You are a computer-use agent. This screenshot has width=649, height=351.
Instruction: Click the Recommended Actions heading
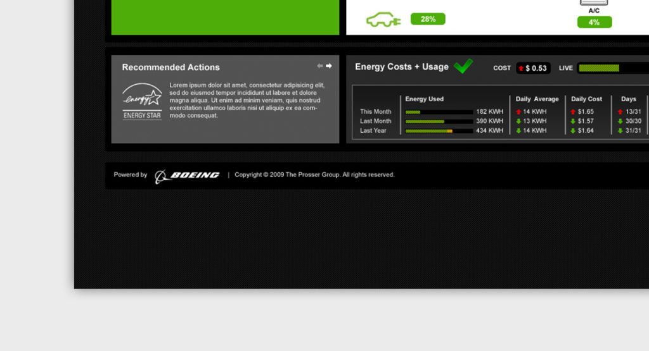point(170,67)
